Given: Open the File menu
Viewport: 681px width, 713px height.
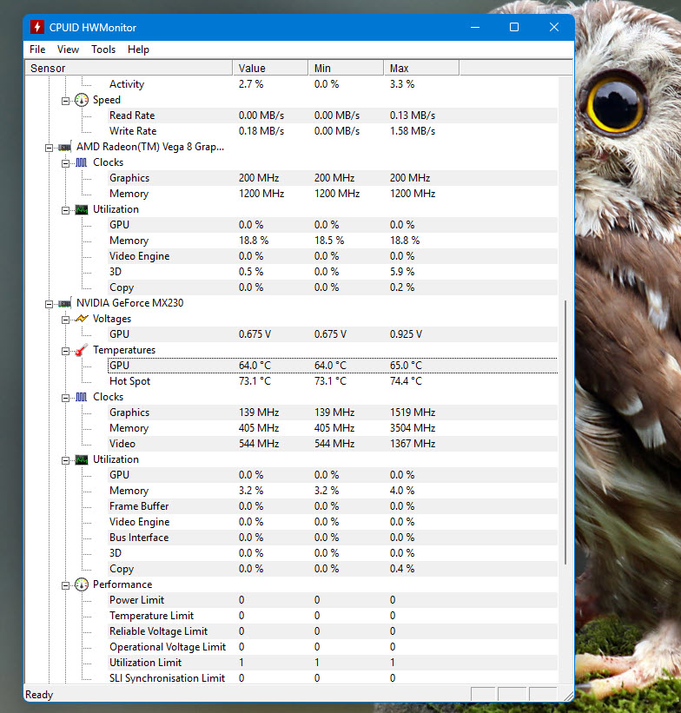Looking at the screenshot, I should click(x=37, y=50).
